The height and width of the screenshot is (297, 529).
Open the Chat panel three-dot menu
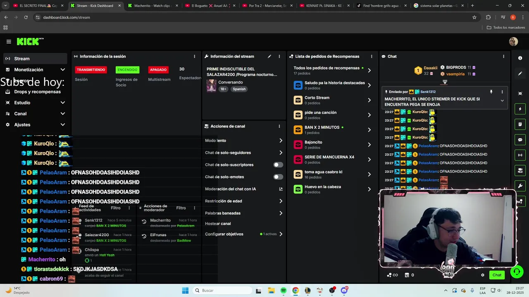point(503,57)
